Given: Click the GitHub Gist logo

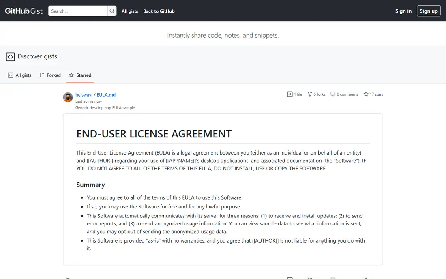Looking at the screenshot, I should coord(24,11).
